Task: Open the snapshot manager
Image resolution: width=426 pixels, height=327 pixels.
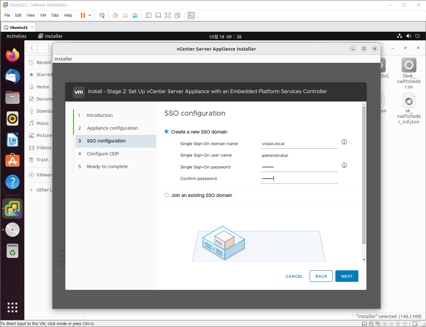Action: [135, 15]
